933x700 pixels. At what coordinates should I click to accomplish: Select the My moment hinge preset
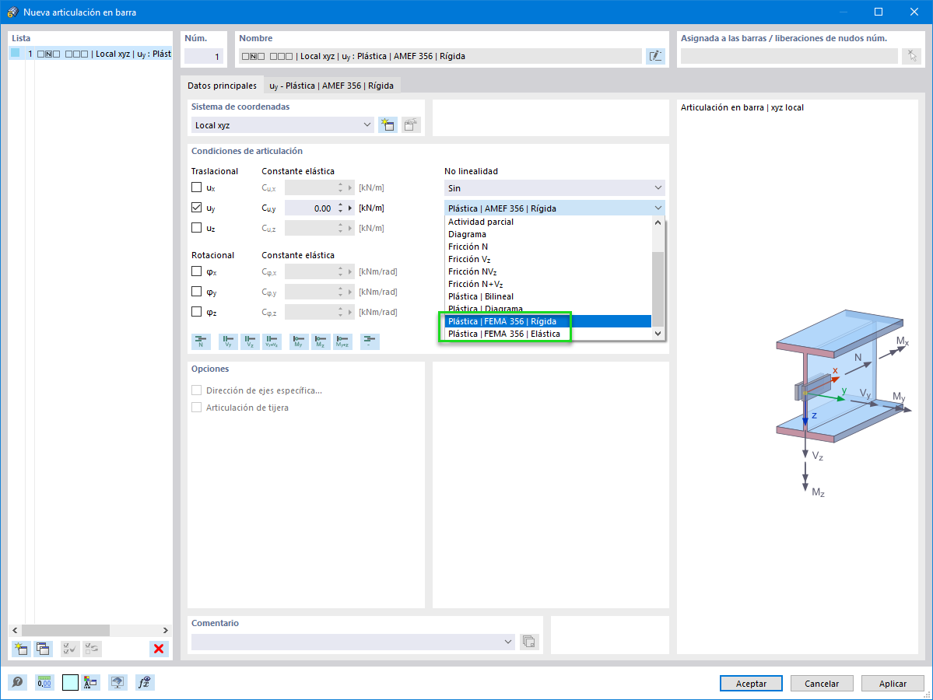(x=297, y=341)
